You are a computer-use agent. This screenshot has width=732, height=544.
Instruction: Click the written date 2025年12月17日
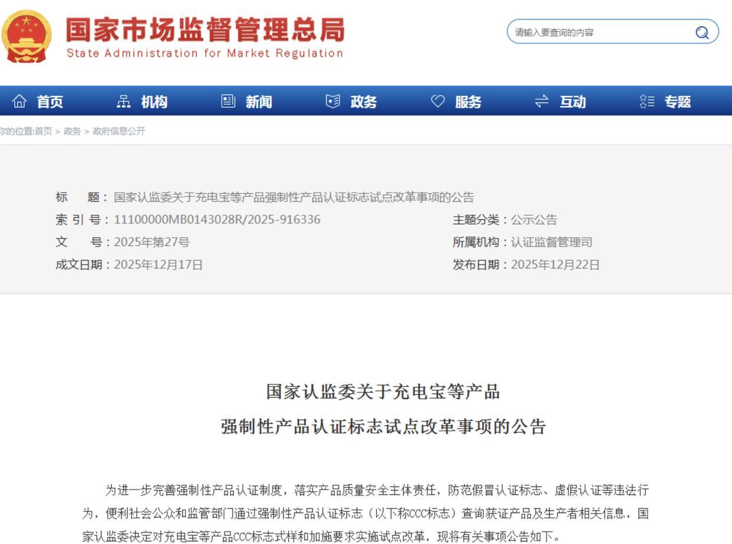(158, 264)
